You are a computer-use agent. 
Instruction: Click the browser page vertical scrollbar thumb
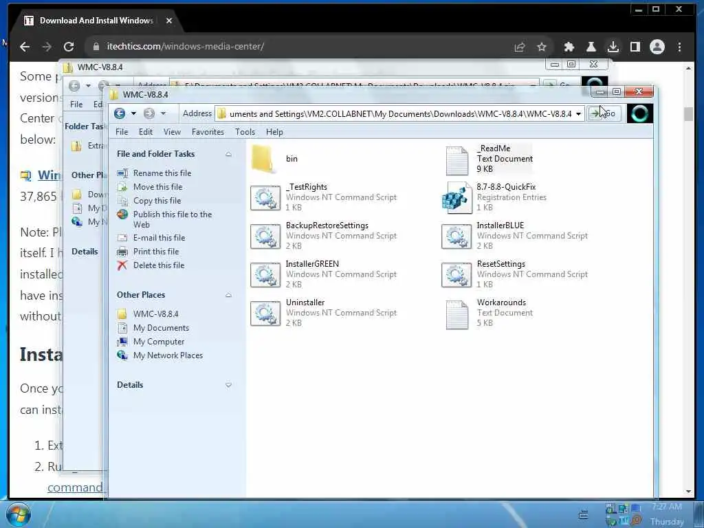[x=688, y=113]
